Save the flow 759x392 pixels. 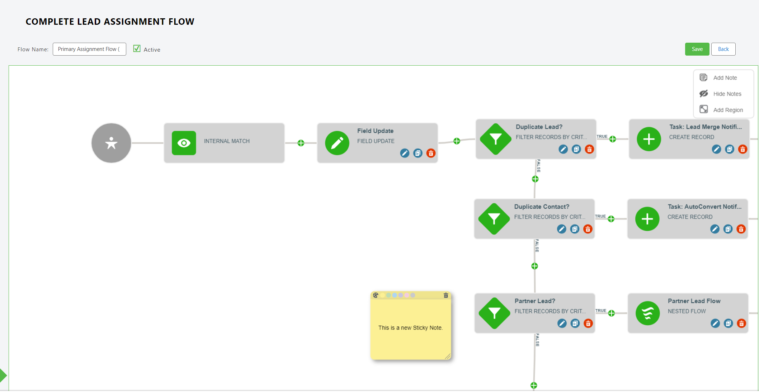point(697,49)
